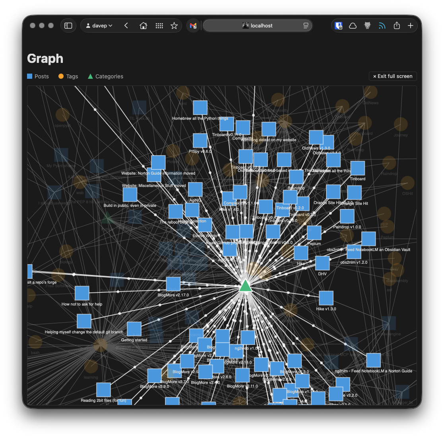Viewport: 444px width, 438px height.
Task: Open the grid apps icon in the toolbar
Action: [x=159, y=25]
